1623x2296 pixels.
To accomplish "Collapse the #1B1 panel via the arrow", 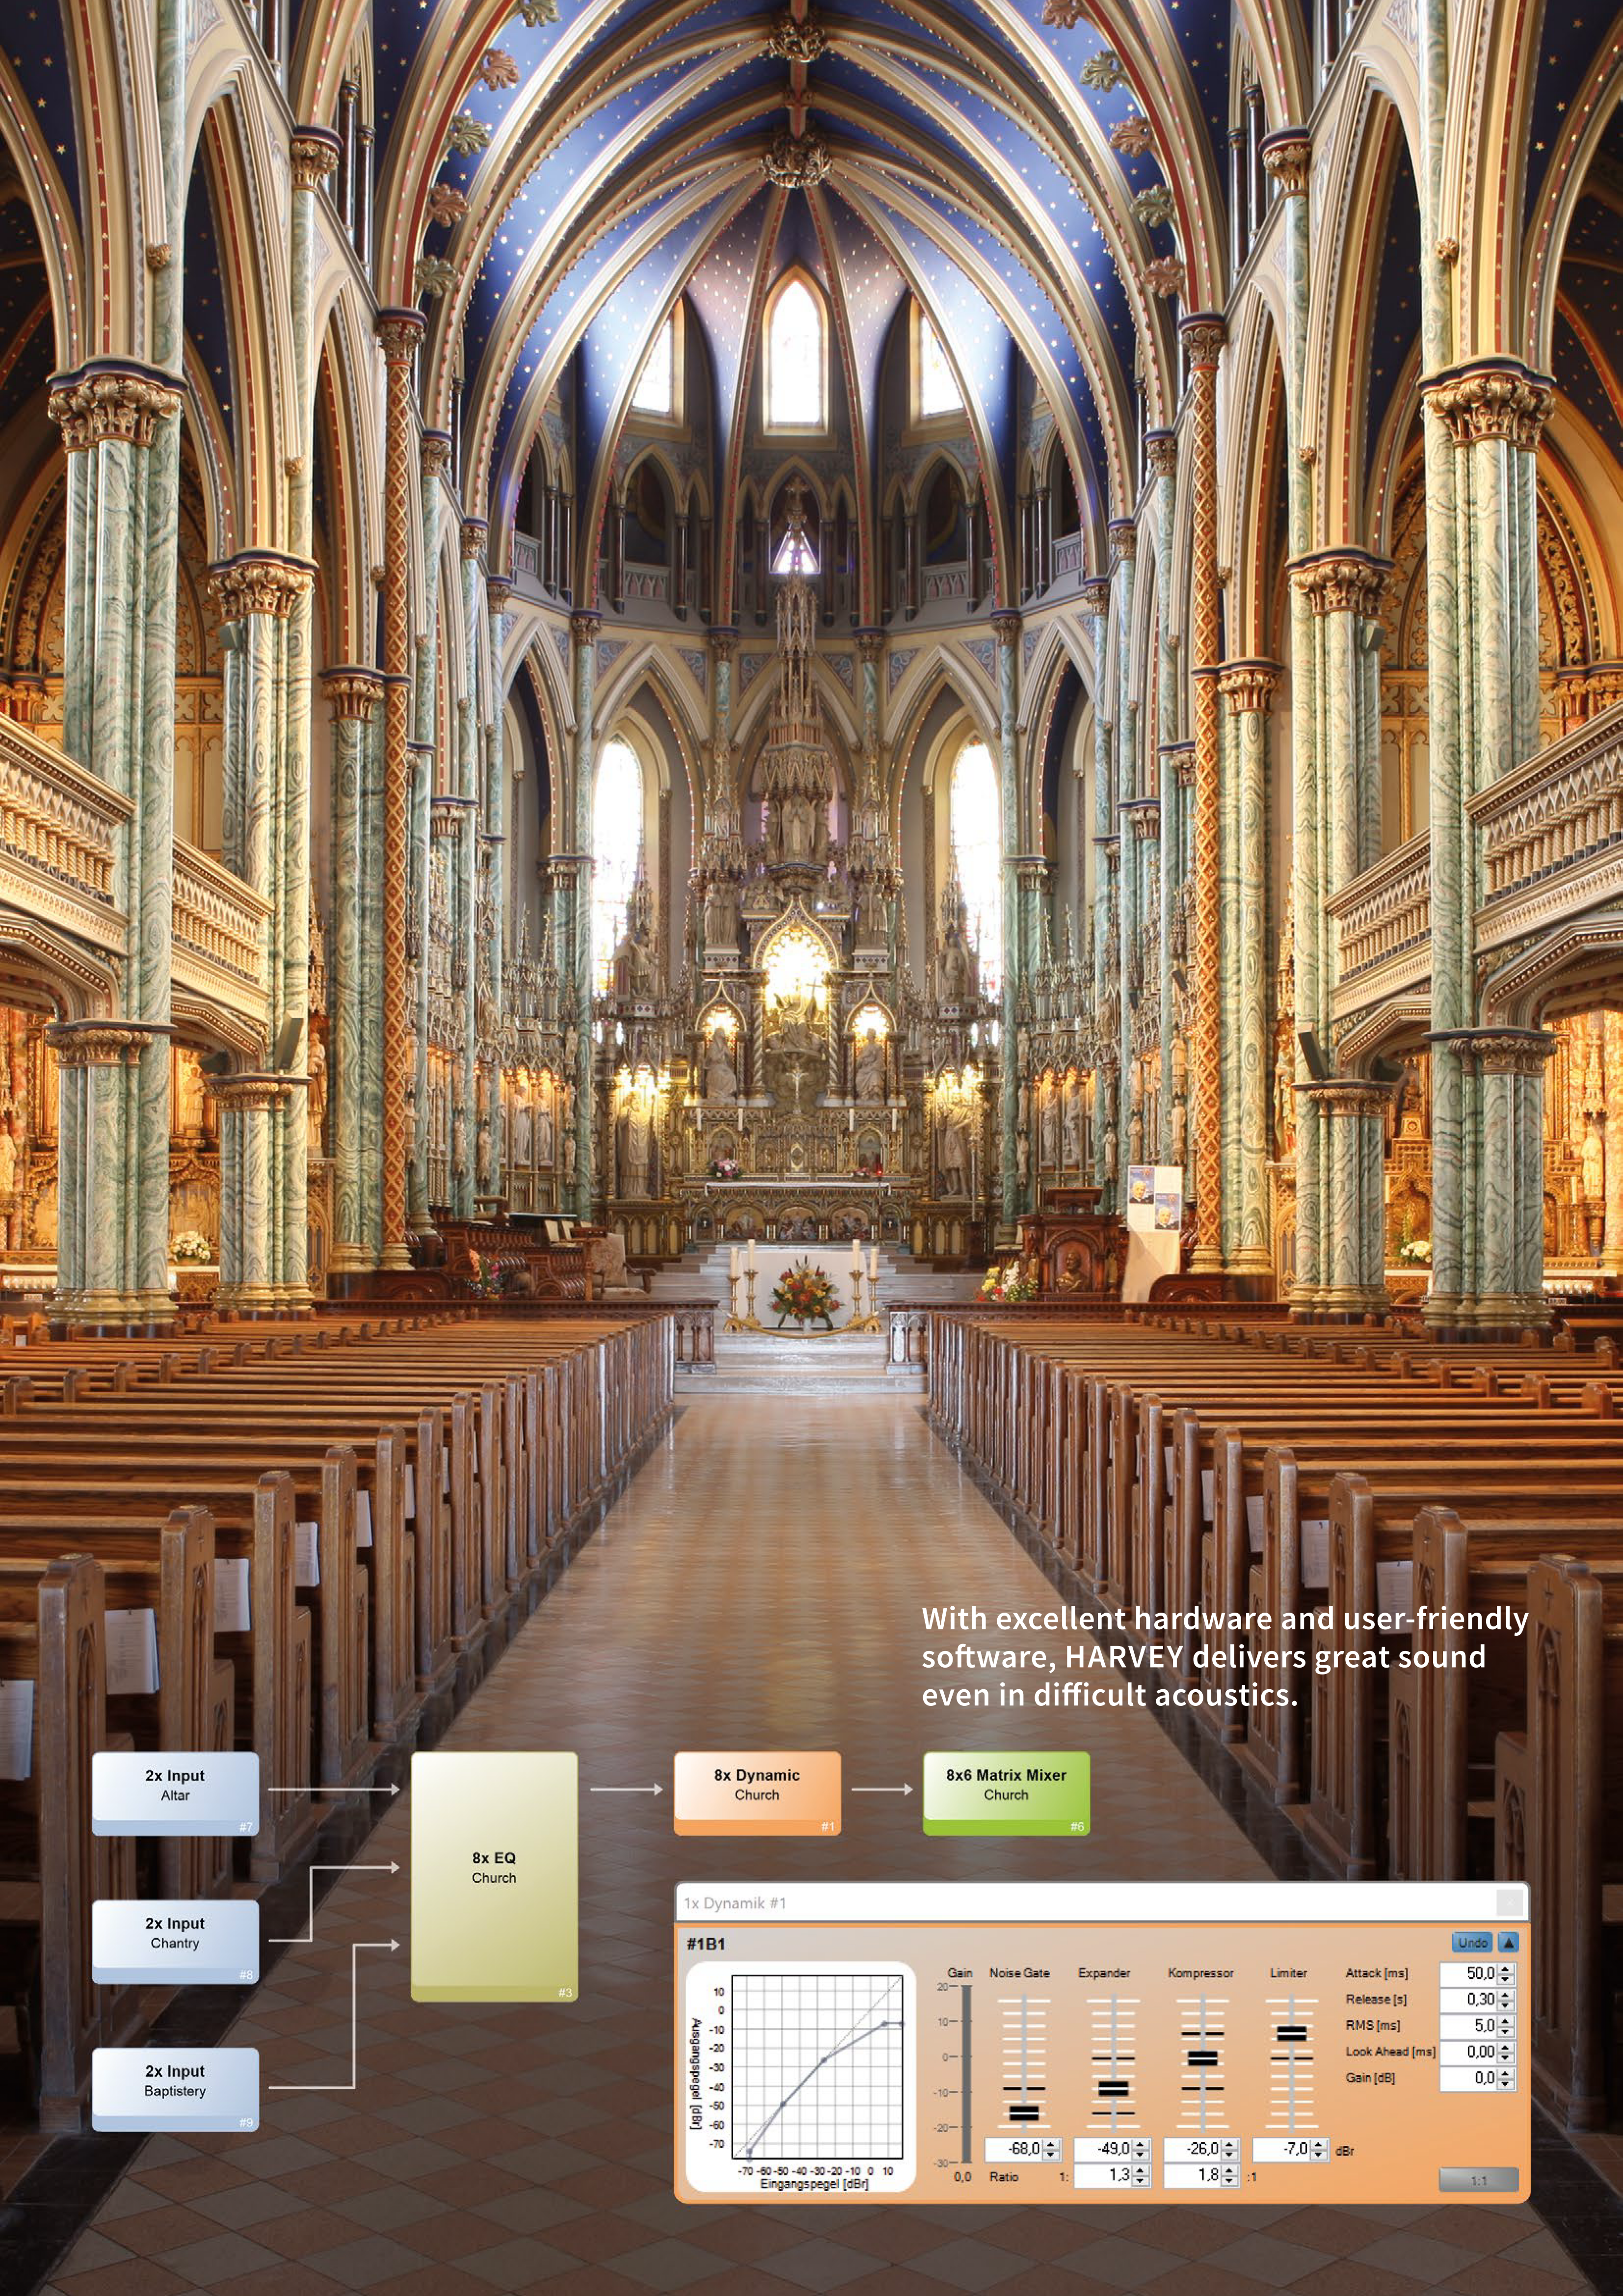I will pyautogui.click(x=1509, y=1943).
